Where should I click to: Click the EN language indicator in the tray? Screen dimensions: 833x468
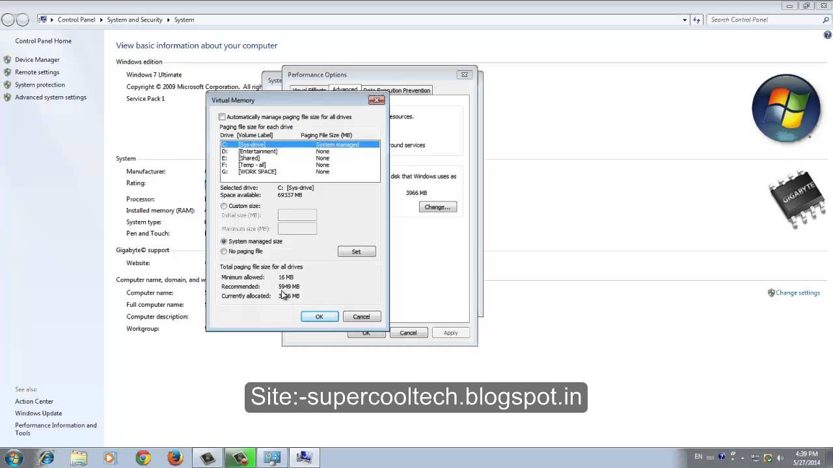tap(698, 457)
